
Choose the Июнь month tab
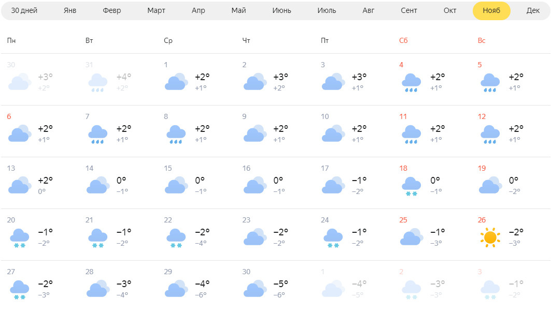click(x=282, y=10)
